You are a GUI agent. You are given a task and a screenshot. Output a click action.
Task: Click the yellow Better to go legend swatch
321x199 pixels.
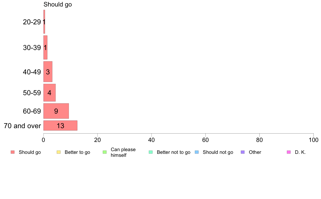pos(59,152)
